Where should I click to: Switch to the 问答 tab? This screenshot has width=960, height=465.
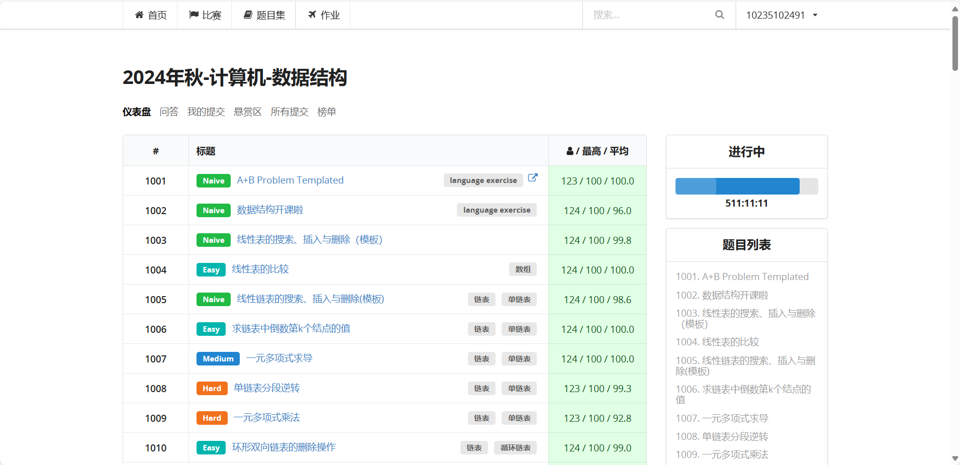tap(169, 112)
